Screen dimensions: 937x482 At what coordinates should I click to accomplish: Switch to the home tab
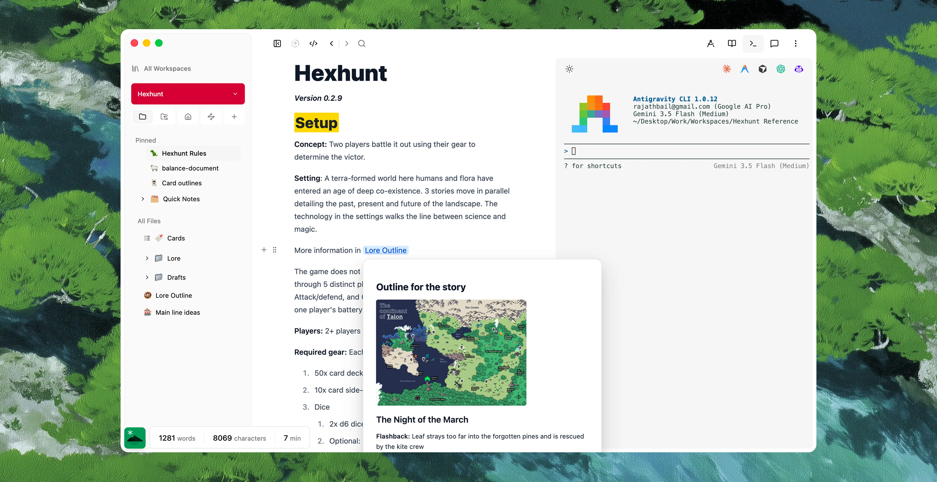(188, 117)
